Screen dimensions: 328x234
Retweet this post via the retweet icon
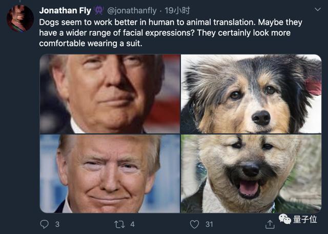(118, 224)
